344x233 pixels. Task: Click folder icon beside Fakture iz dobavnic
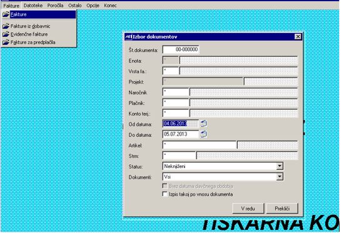pos(6,26)
